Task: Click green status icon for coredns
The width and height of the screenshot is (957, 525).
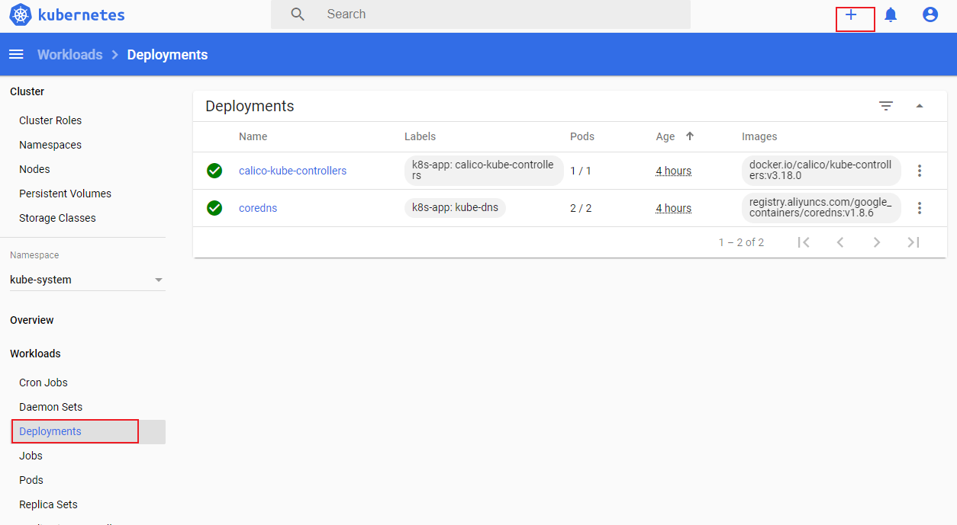Action: [x=214, y=208]
